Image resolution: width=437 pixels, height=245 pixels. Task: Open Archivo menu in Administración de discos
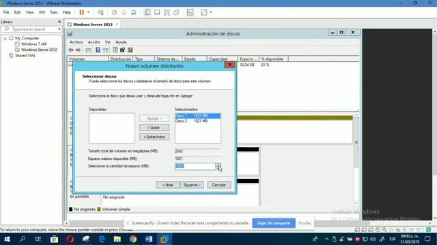point(76,42)
